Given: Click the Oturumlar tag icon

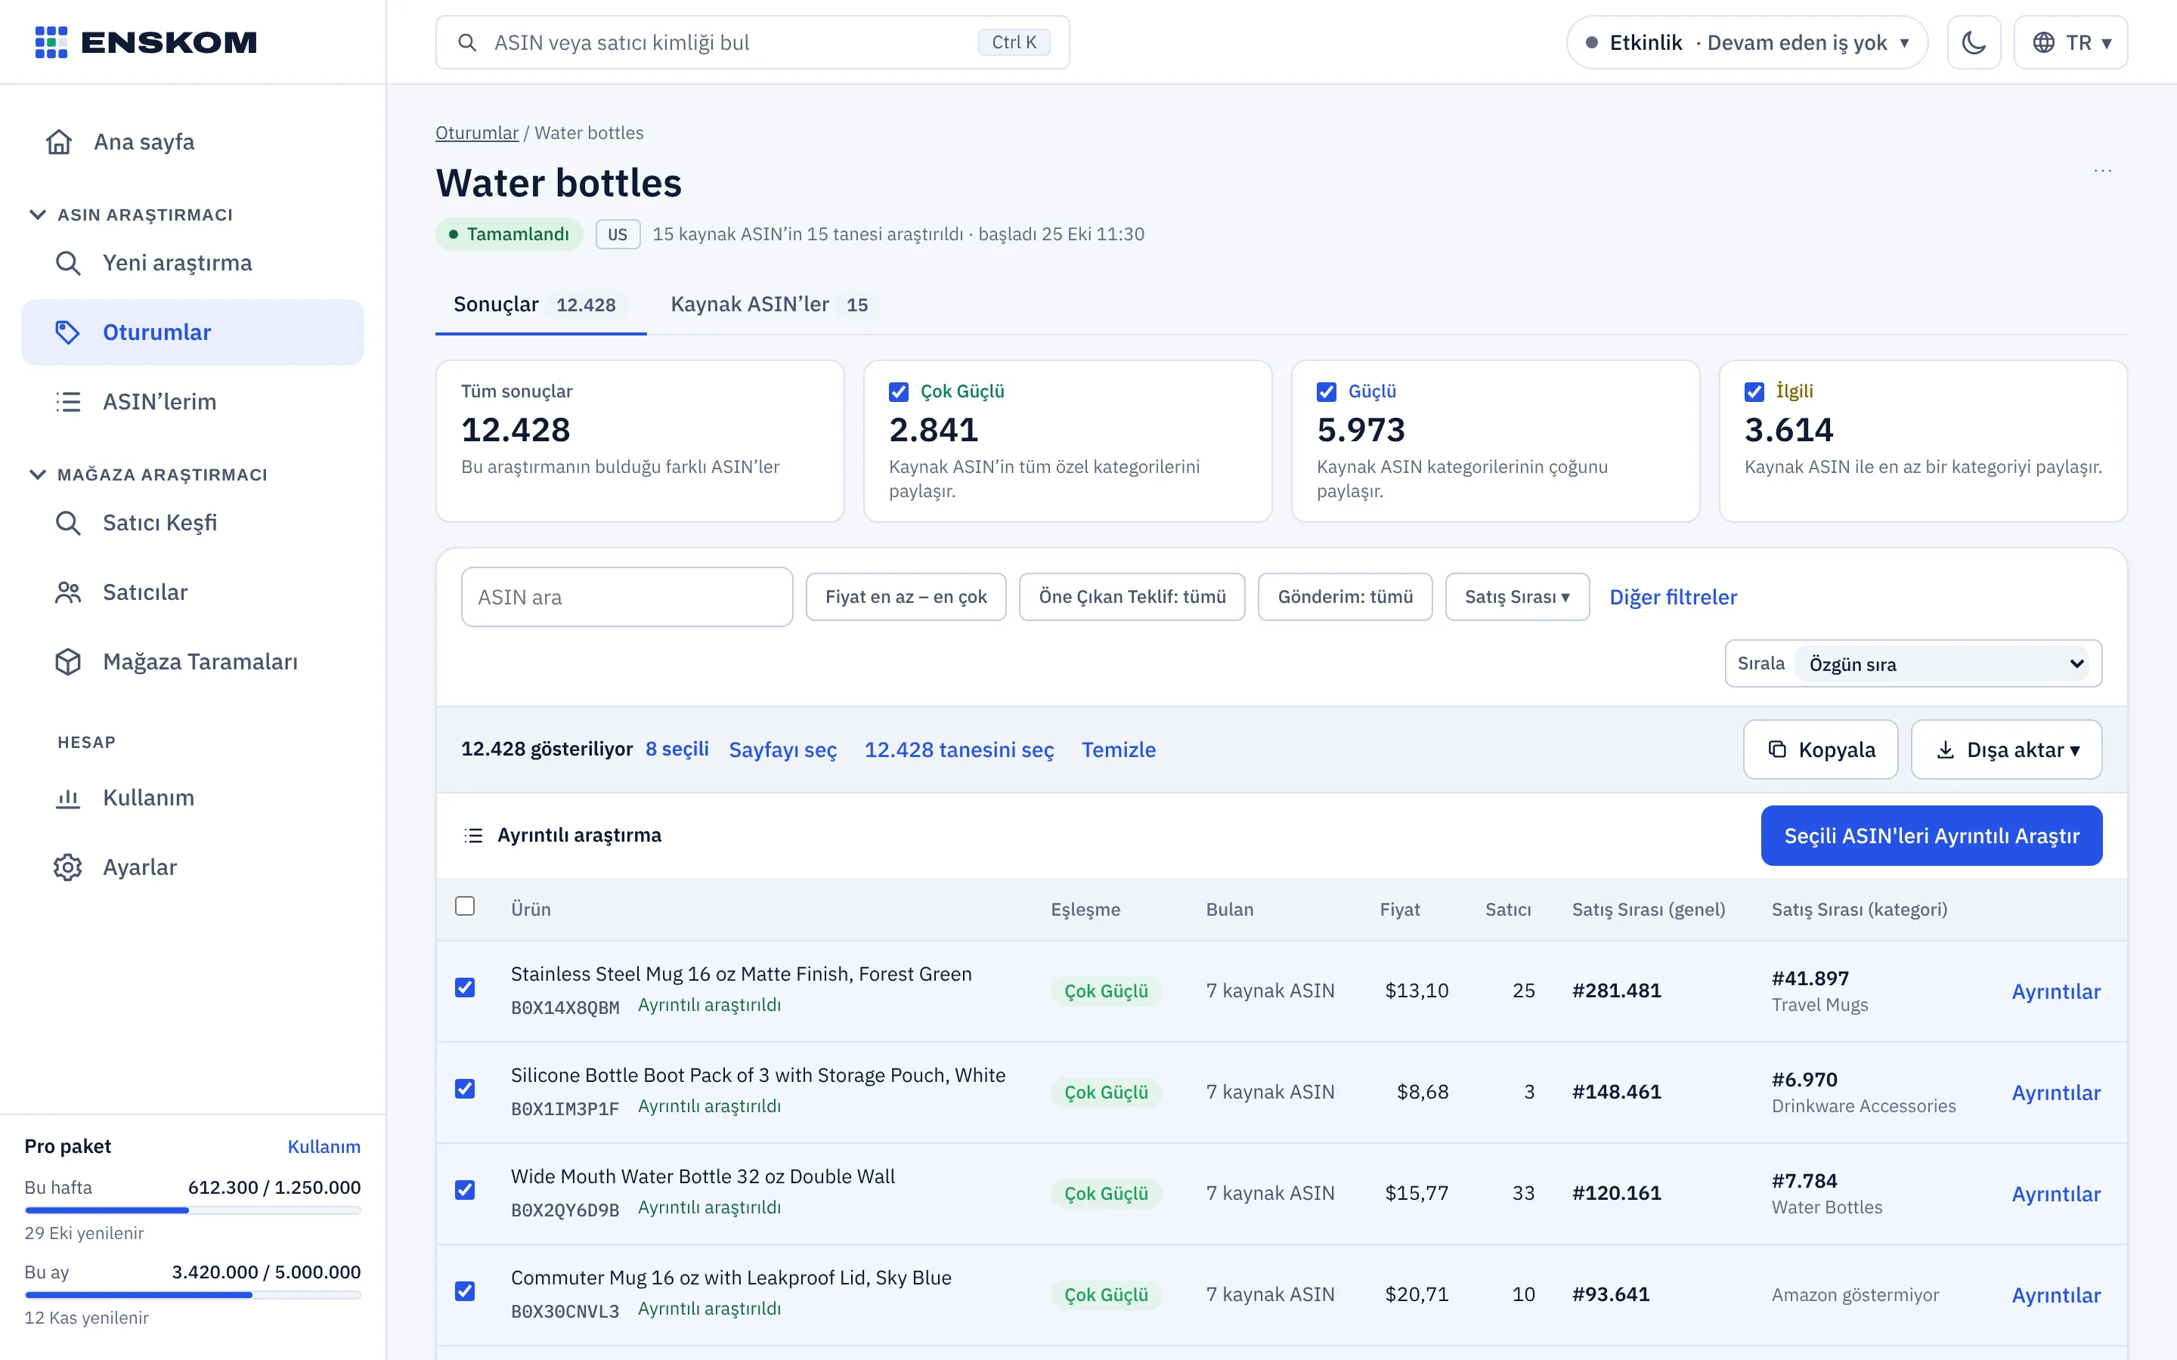Looking at the screenshot, I should (67, 332).
